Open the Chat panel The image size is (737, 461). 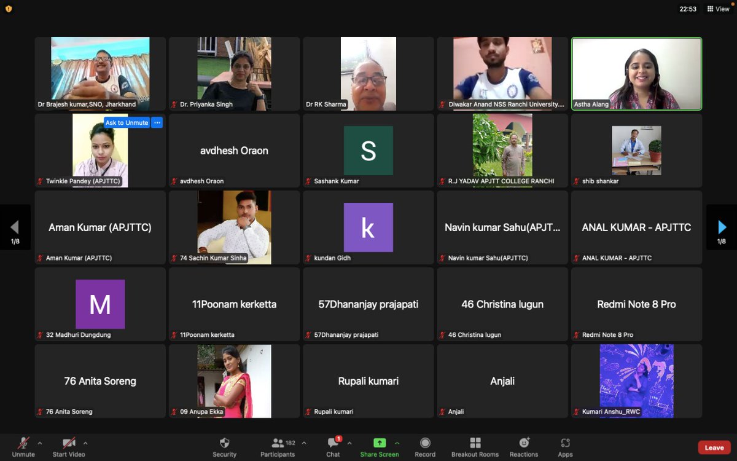[x=333, y=447]
